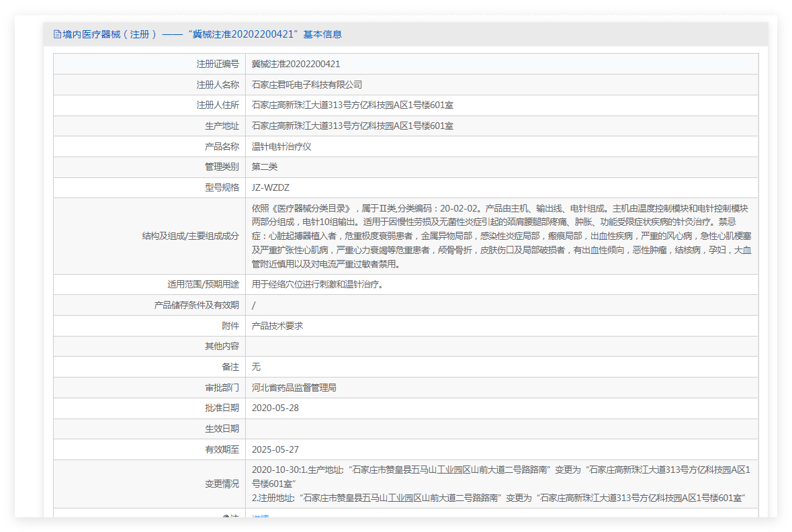Click the 备注 label cell
Screen dimensions: 792x532
click(x=150, y=367)
